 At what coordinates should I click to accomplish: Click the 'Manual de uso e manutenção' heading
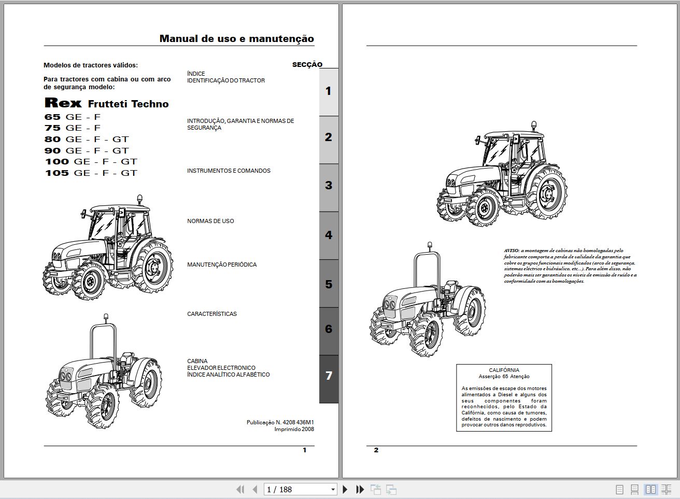click(x=237, y=38)
